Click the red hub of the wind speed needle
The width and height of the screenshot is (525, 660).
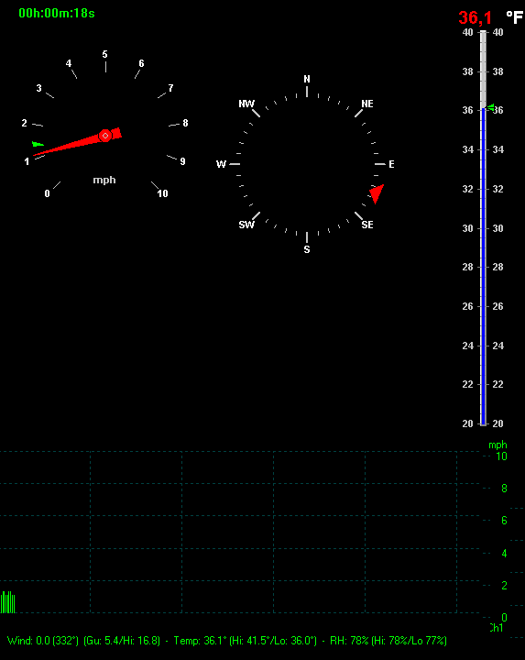[x=105, y=136]
